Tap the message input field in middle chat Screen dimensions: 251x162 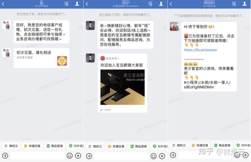(121, 156)
